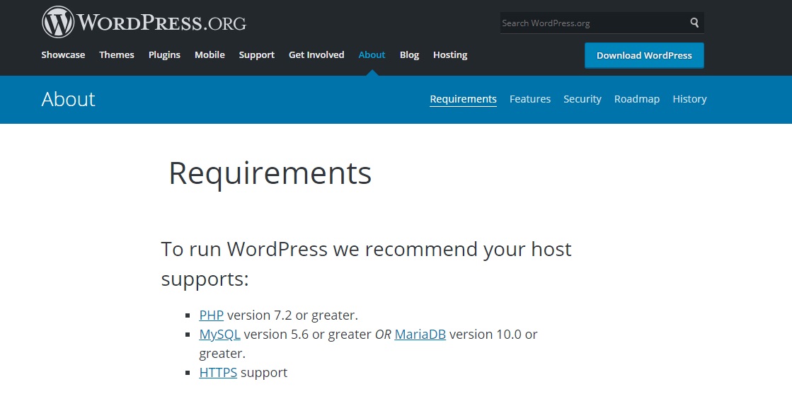This screenshot has height=394, width=792.
Task: Open the Showcase menu item
Action: click(63, 55)
